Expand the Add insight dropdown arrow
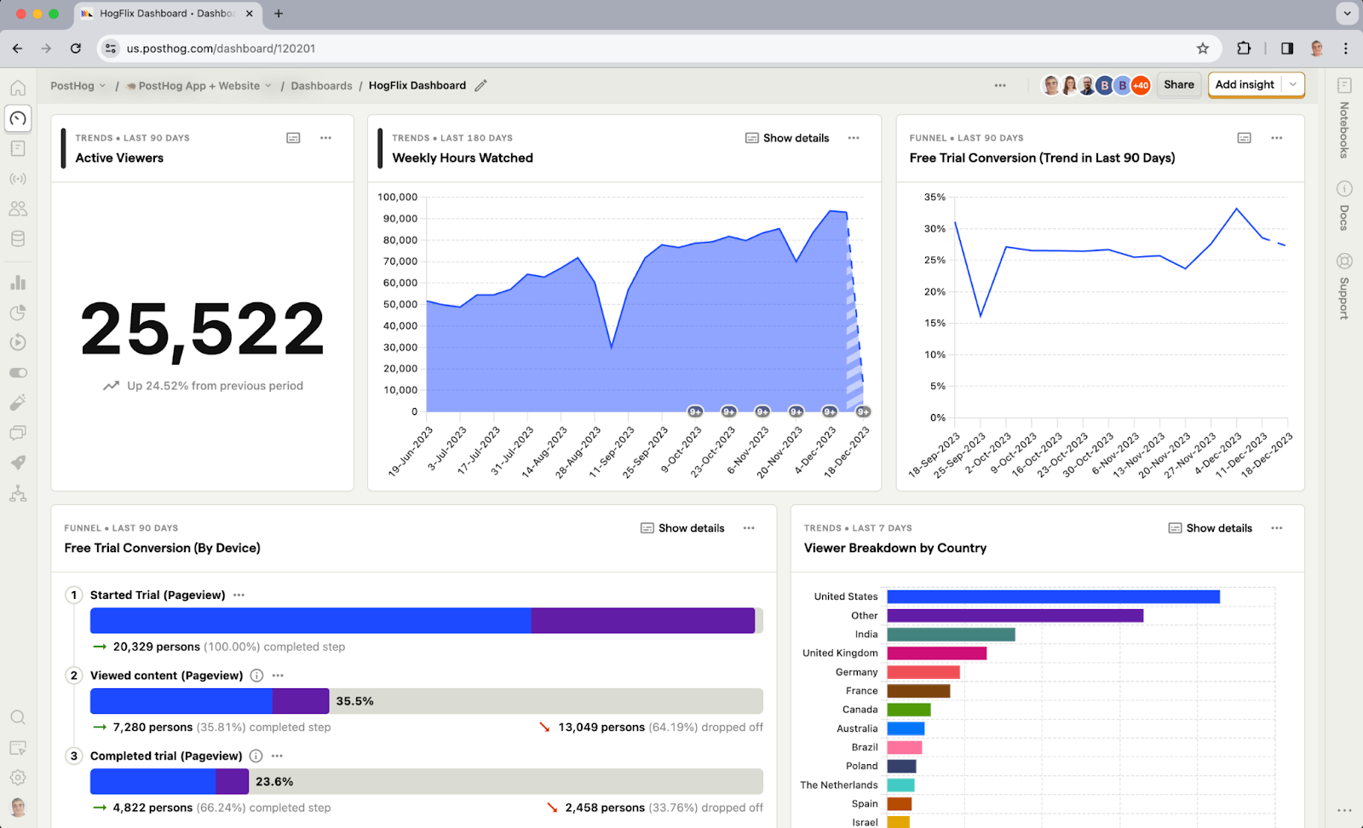Image resolution: width=1363 pixels, height=828 pixels. (1292, 84)
